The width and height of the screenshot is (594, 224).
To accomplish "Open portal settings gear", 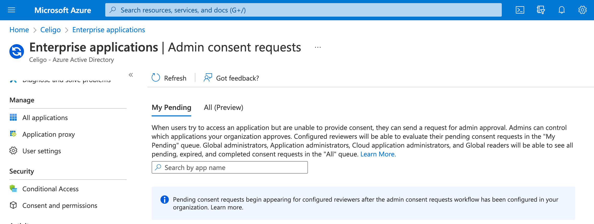I will [x=583, y=10].
